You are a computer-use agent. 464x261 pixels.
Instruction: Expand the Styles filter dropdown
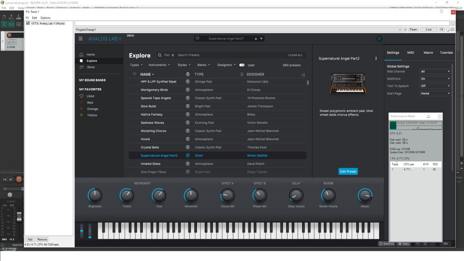click(184, 65)
